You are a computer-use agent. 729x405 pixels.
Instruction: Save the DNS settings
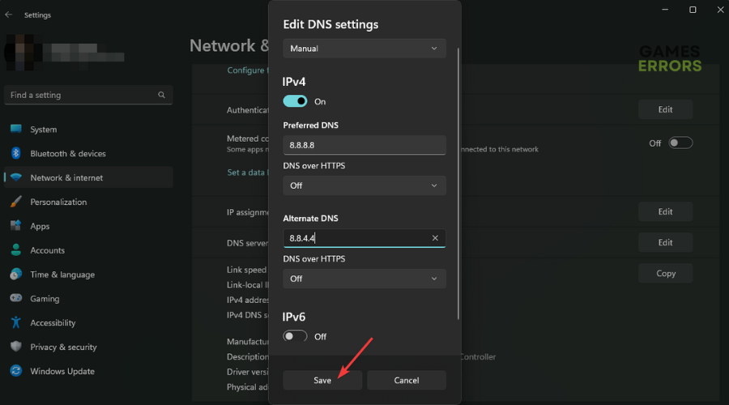pos(322,381)
